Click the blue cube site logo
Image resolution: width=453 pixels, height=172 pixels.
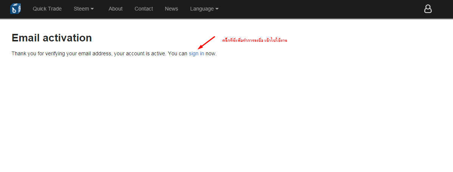tap(15, 9)
